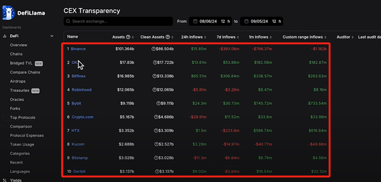The height and width of the screenshot is (182, 381).
Task: Open the From hour field beside 08/06/24
Action: pyautogui.click(x=225, y=21)
